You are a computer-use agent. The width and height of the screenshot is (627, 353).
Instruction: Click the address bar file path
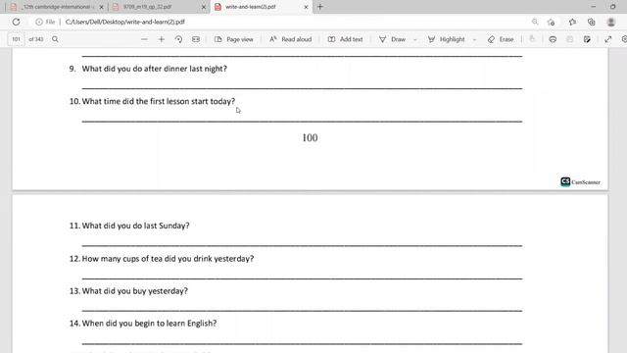click(x=125, y=22)
